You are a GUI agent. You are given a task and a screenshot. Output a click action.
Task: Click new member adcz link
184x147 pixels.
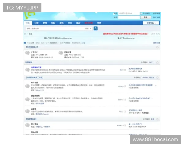(x=83, y=43)
